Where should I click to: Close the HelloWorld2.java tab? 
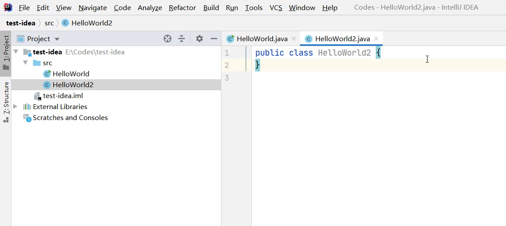point(376,39)
